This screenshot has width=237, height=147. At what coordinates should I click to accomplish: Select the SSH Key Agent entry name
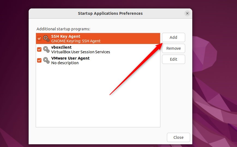pos(66,36)
